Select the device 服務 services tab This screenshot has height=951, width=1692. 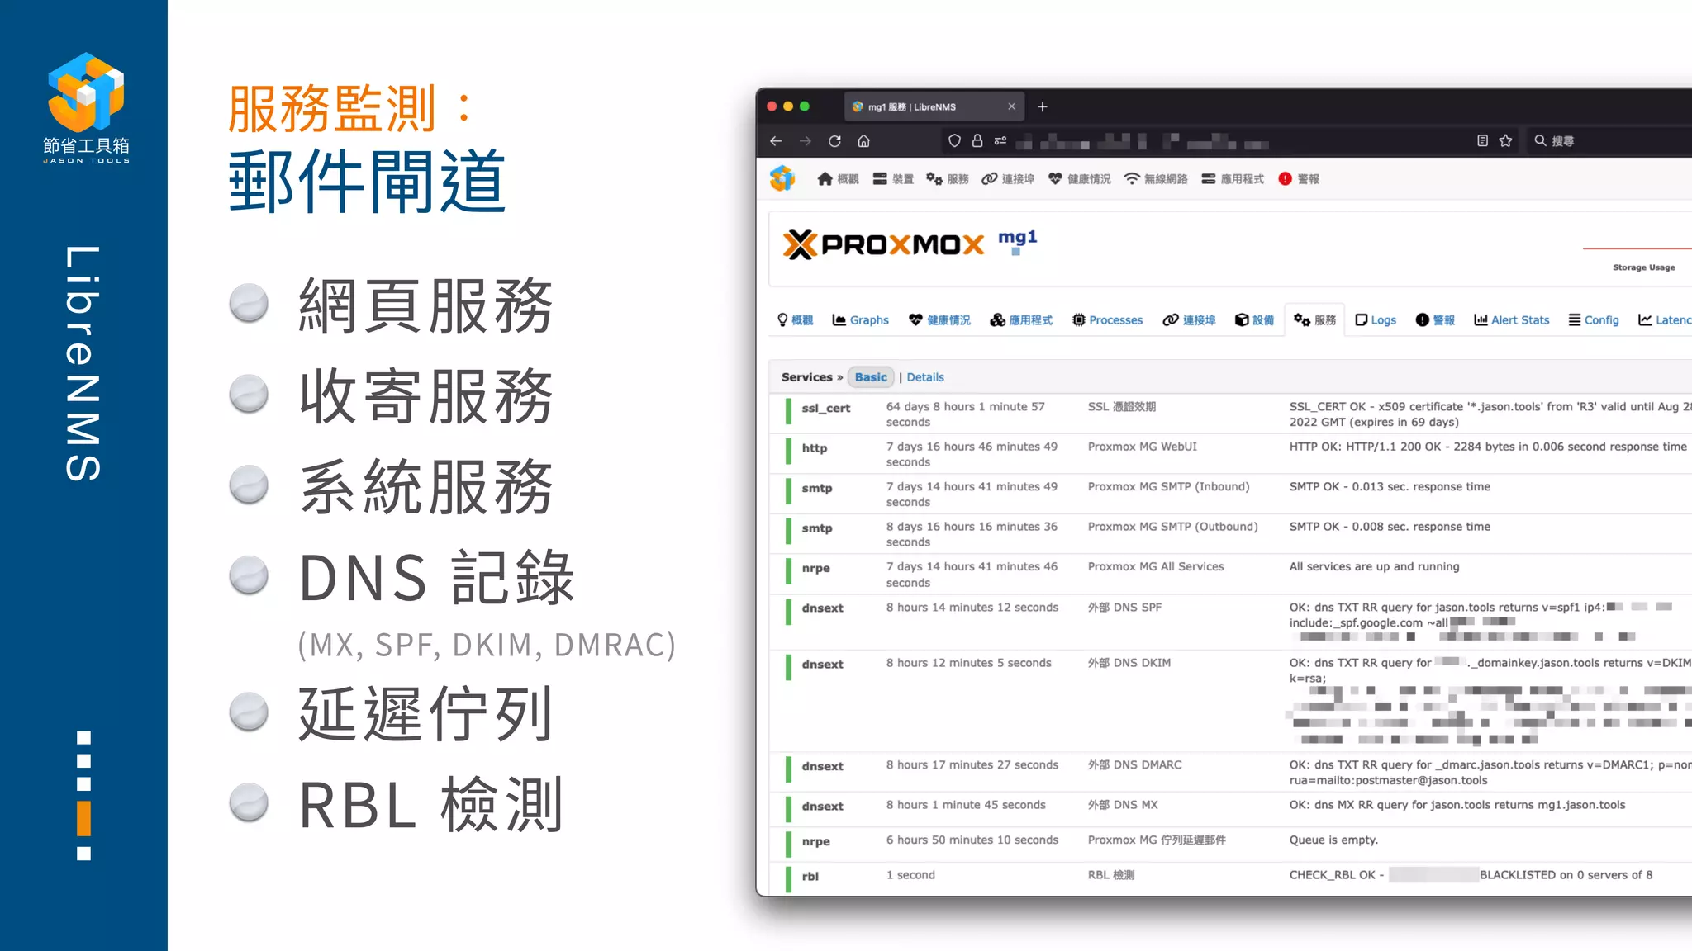click(1314, 320)
